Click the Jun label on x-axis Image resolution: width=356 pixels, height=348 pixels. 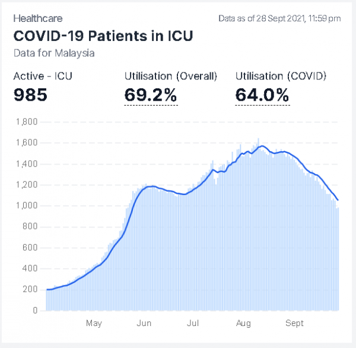click(x=144, y=323)
